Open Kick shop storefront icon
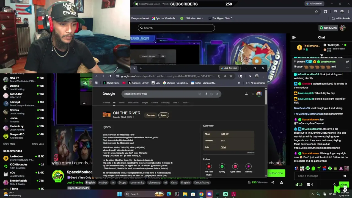352x198 pixels. 308,185
